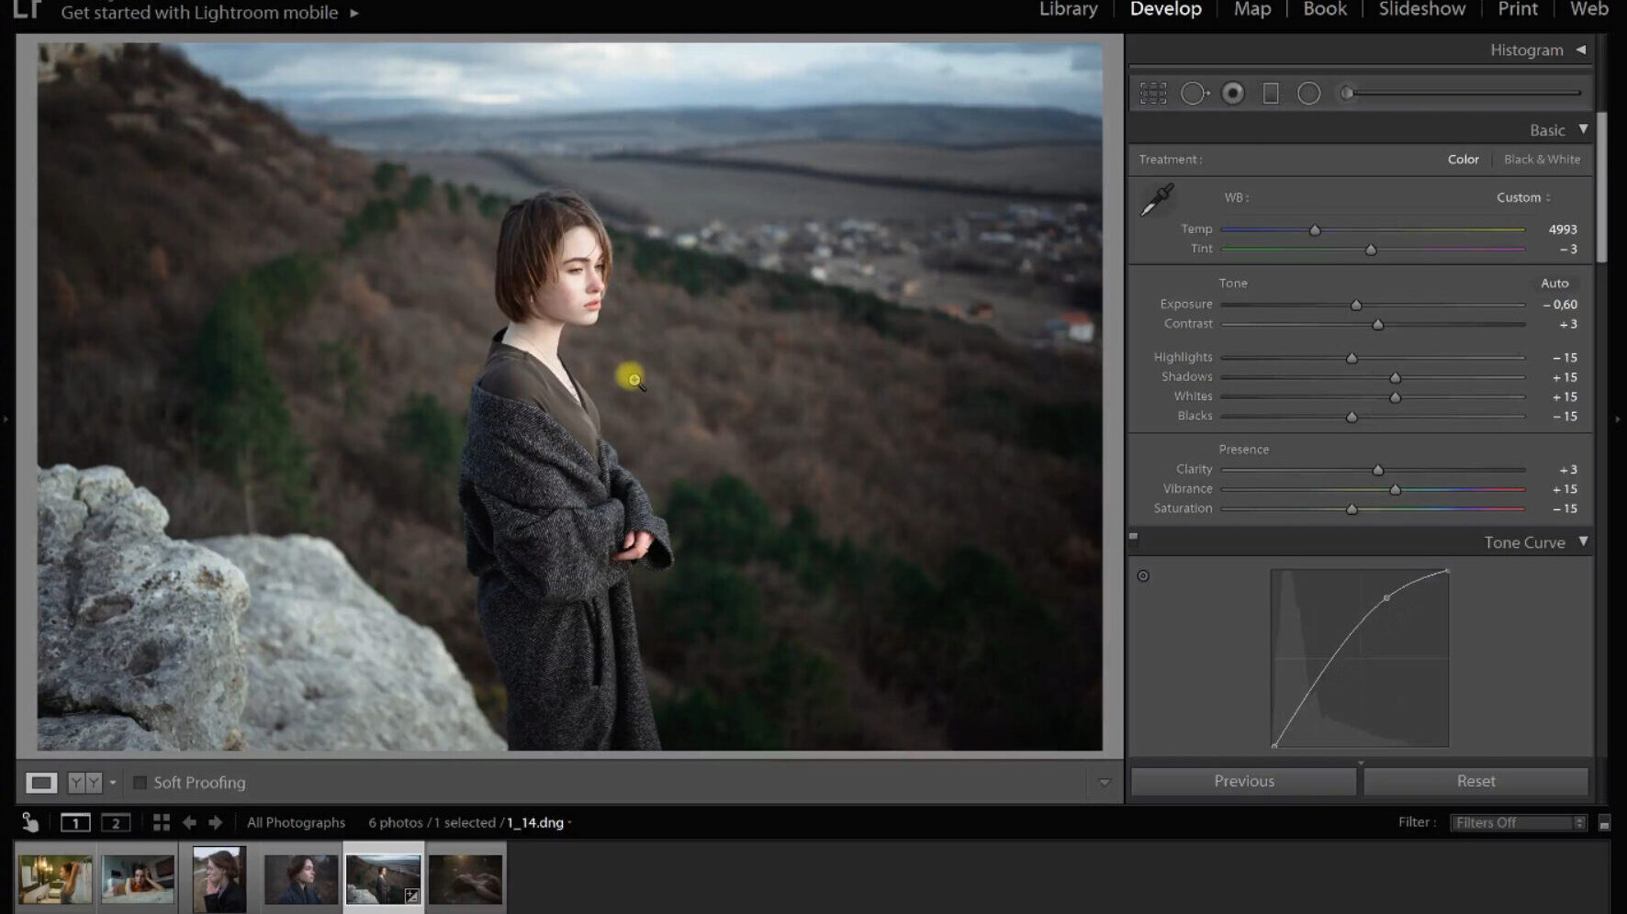Open the WB Custom preset dropdown
The height and width of the screenshot is (914, 1627).
[1523, 198]
